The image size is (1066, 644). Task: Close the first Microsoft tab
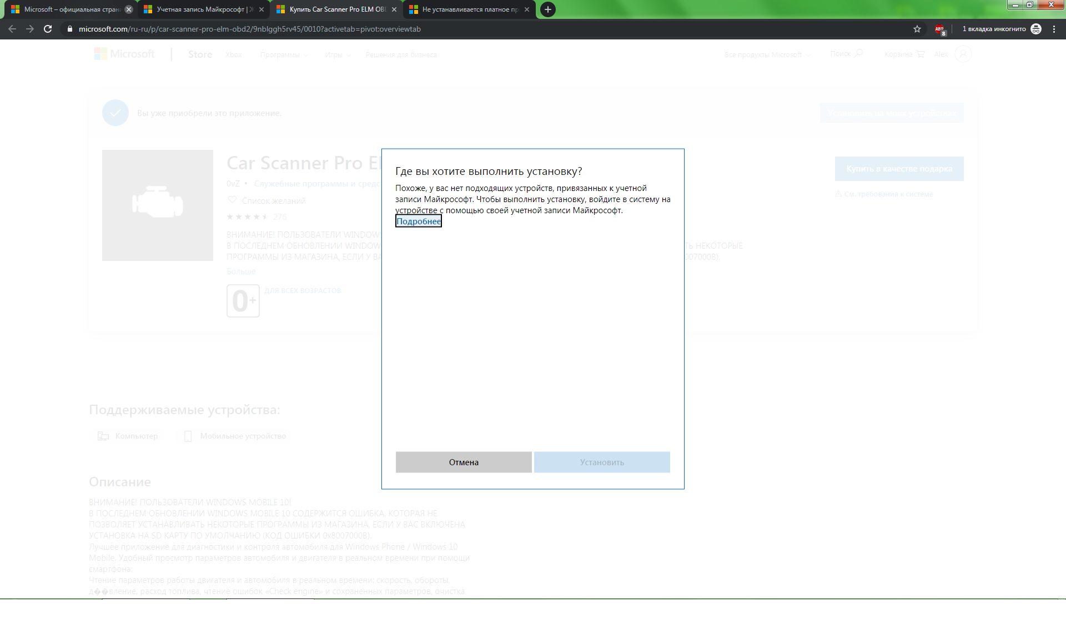coord(129,9)
